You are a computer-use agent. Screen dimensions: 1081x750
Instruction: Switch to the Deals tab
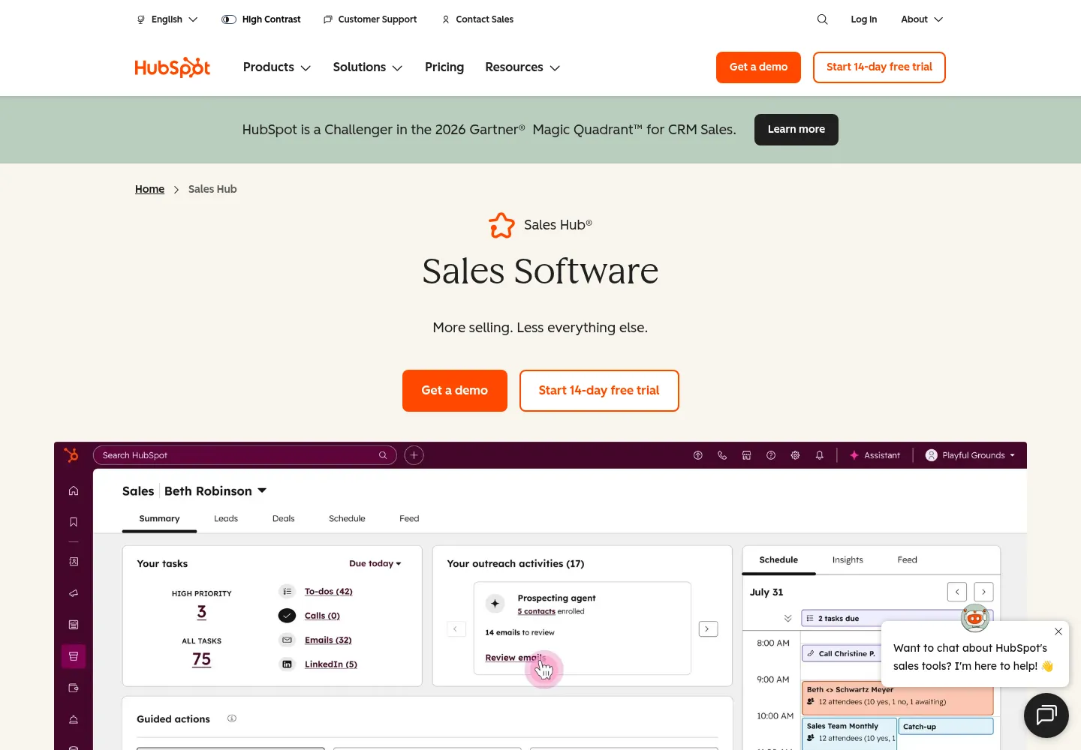(x=284, y=519)
